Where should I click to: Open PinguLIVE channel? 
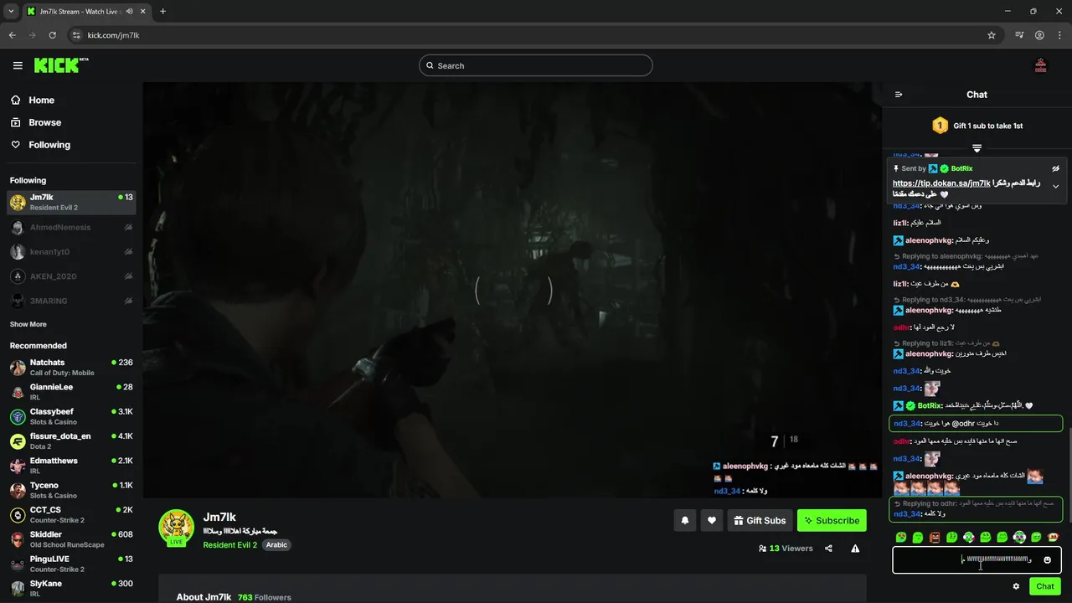pos(71,564)
